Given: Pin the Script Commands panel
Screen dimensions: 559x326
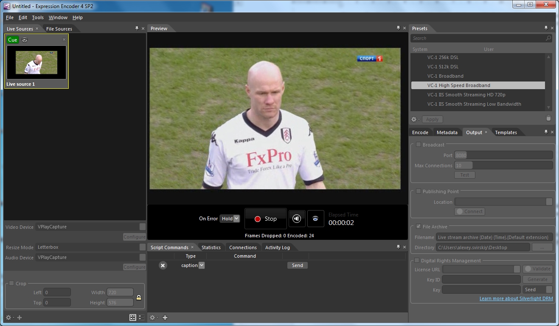Looking at the screenshot, I should pyautogui.click(x=398, y=247).
